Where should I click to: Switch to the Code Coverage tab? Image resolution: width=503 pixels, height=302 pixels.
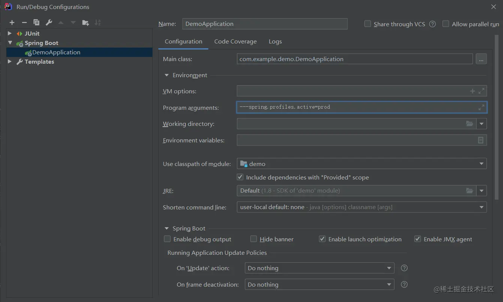(235, 42)
